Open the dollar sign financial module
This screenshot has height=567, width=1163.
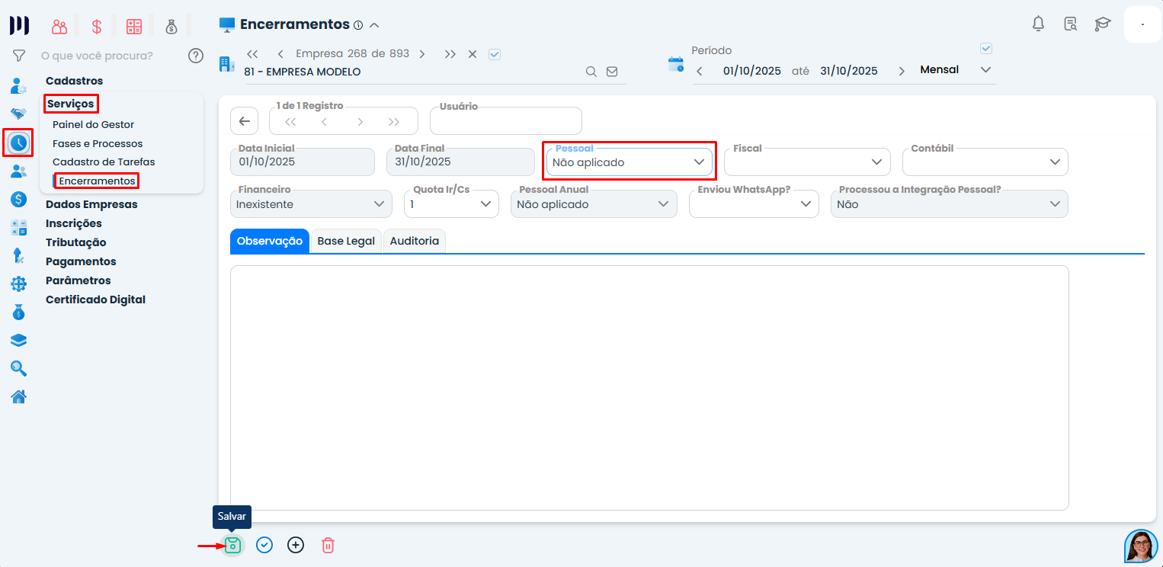pyautogui.click(x=97, y=27)
